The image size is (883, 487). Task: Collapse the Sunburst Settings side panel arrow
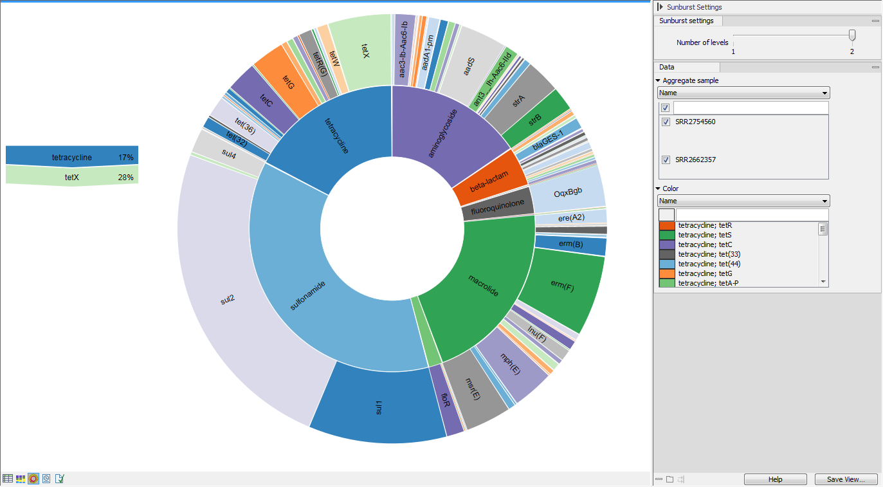[x=660, y=7]
